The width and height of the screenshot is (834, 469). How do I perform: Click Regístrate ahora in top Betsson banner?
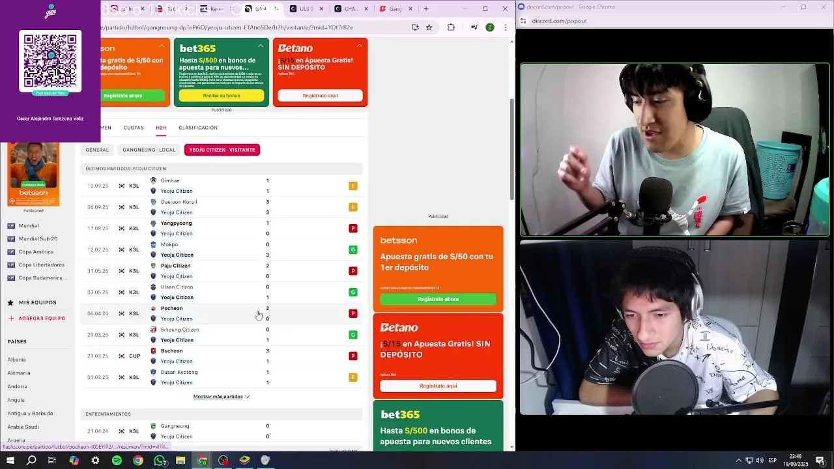pos(124,96)
